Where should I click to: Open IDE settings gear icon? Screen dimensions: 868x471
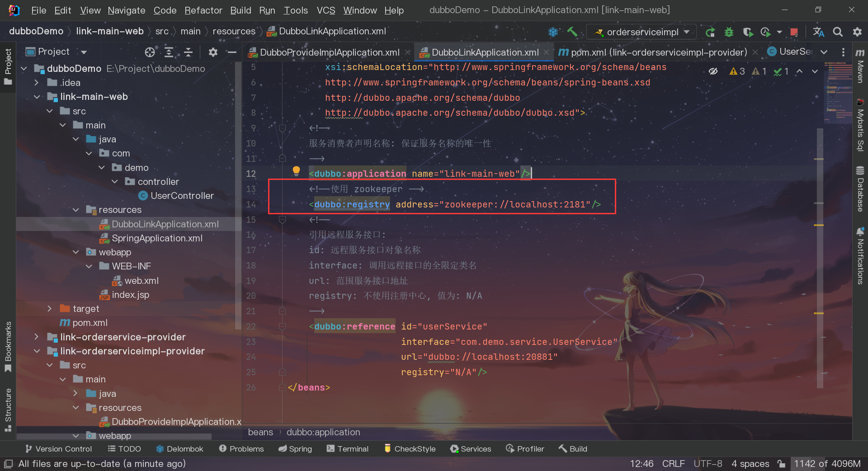tap(857, 32)
